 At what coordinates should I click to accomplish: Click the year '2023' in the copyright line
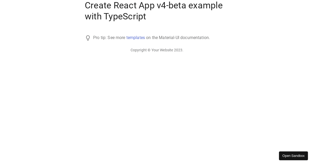coord(178,50)
